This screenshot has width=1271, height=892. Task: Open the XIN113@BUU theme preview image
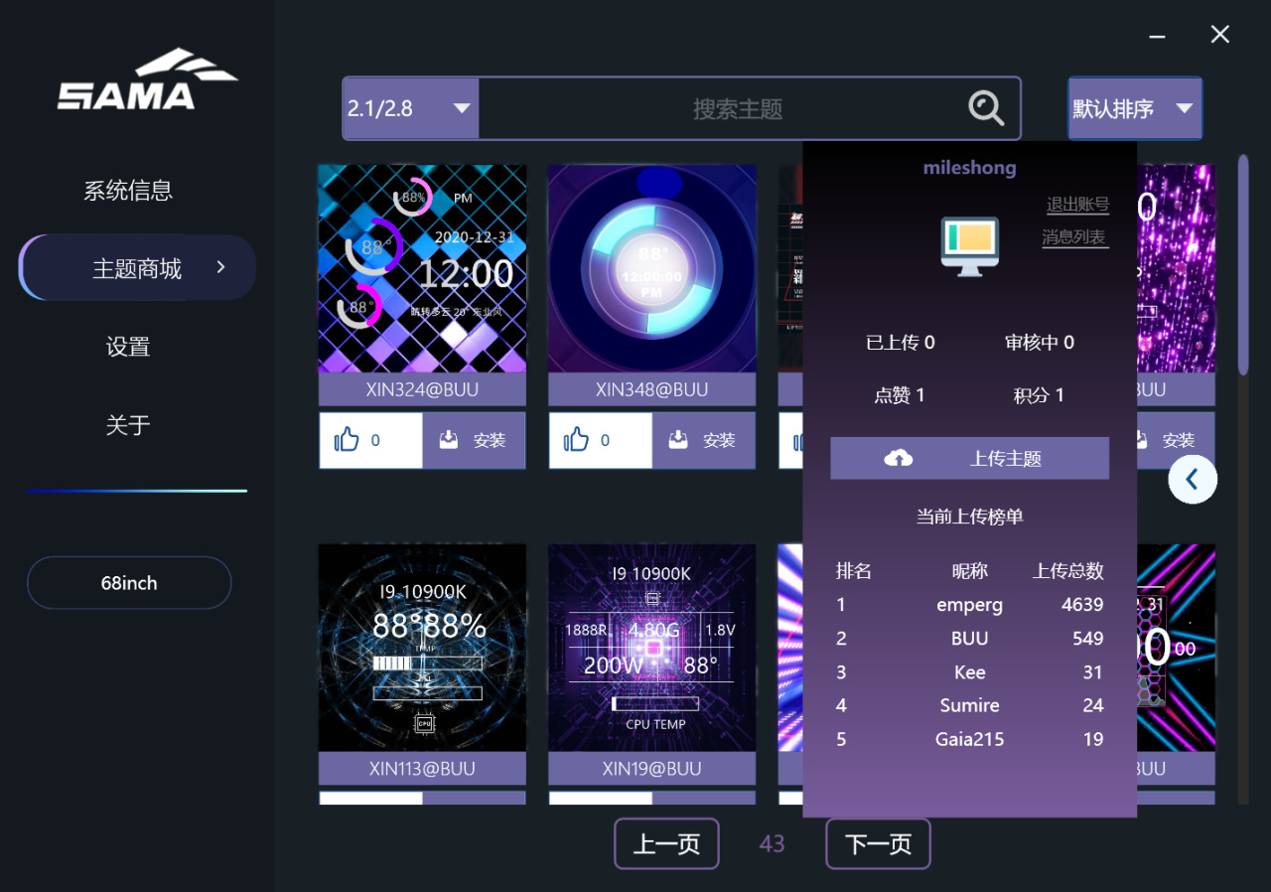(422, 648)
